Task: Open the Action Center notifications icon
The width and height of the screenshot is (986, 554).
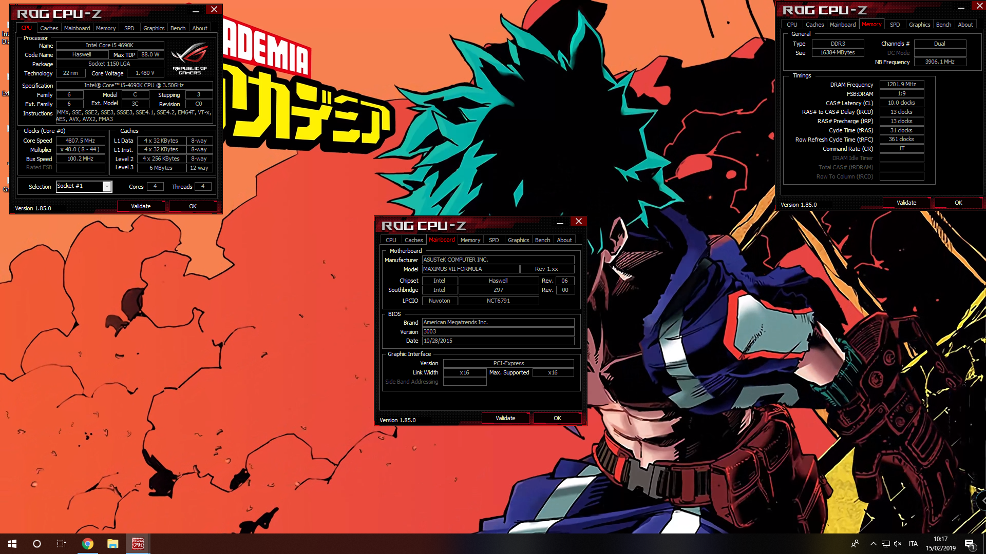Action: [970, 544]
